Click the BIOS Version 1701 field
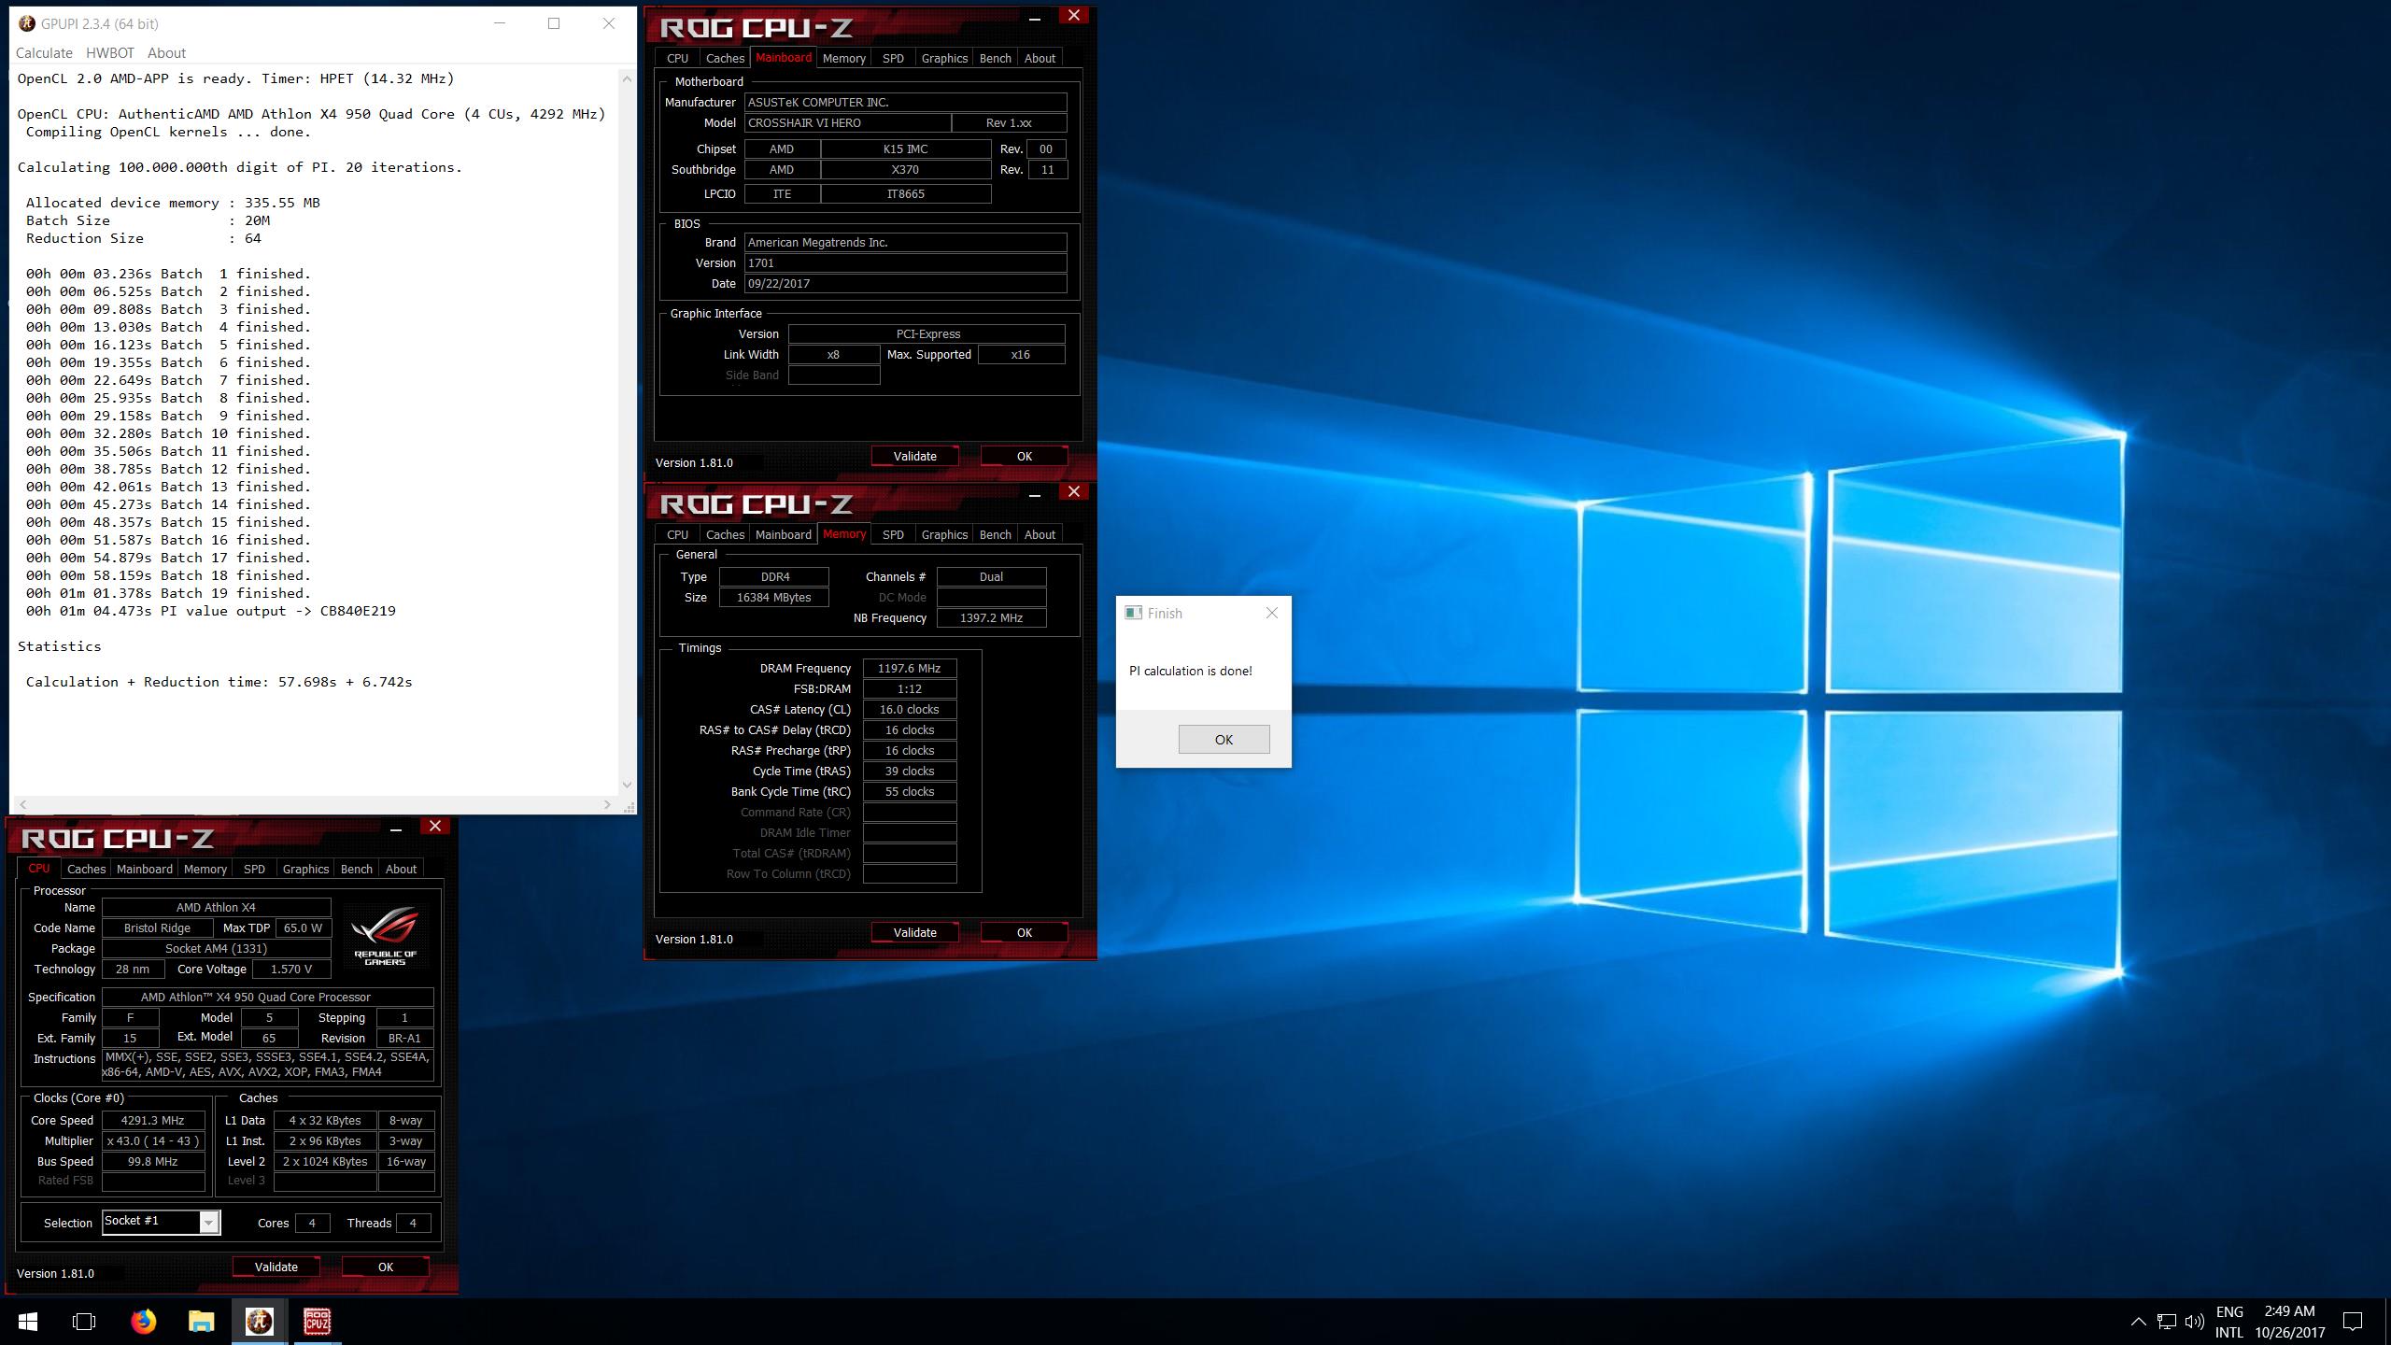The image size is (2391, 1345). pos(905,262)
